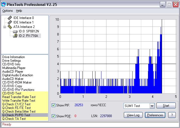Click the rows/1ECC label
The image size is (180, 128).
(98, 105)
